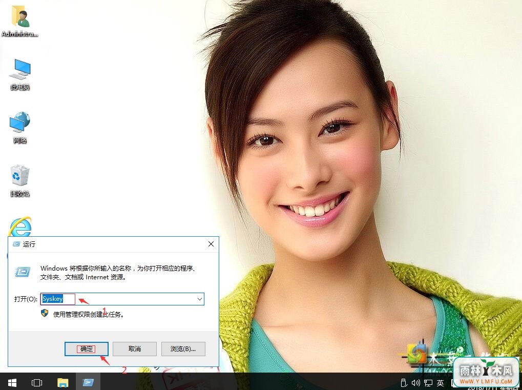Select the 网络 desktop icon

coord(20,128)
